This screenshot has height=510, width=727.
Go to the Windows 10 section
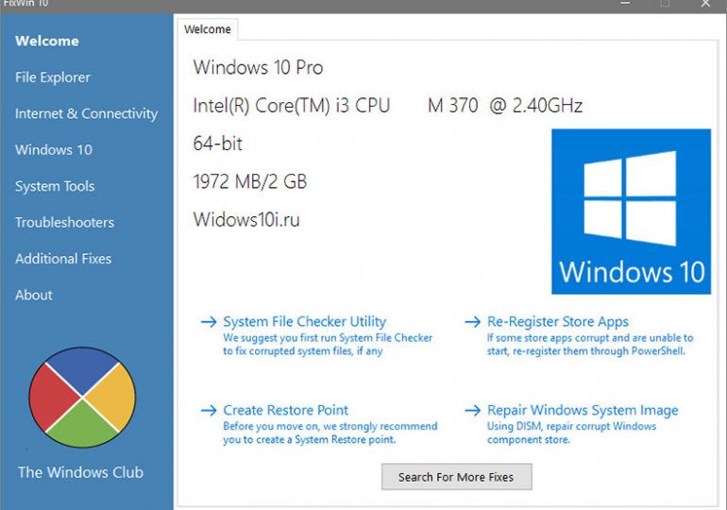(54, 149)
